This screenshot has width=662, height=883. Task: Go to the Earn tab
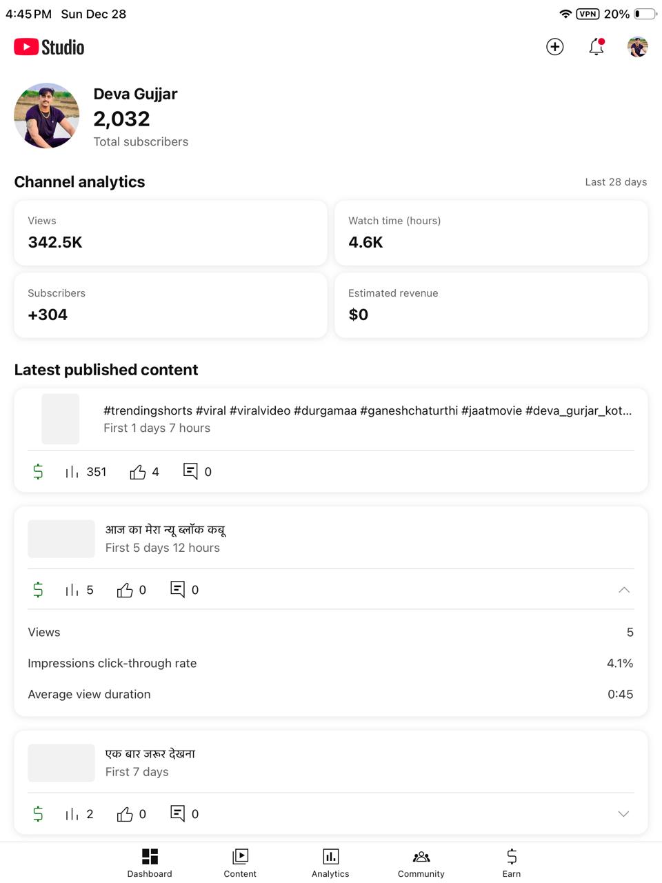(x=512, y=862)
